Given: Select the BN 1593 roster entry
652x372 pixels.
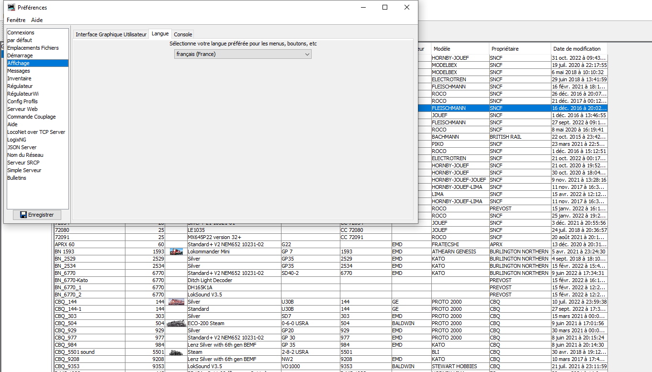Looking at the screenshot, I should pyautogui.click(x=89, y=252).
